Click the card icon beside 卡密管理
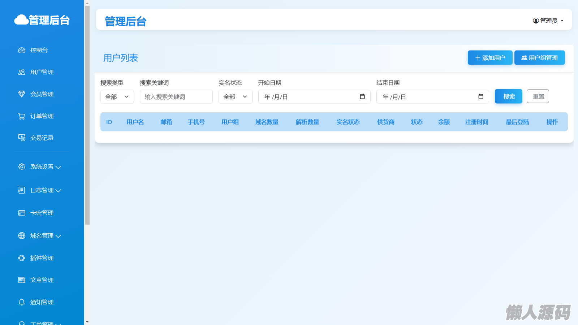The height and width of the screenshot is (325, 578). click(22, 213)
